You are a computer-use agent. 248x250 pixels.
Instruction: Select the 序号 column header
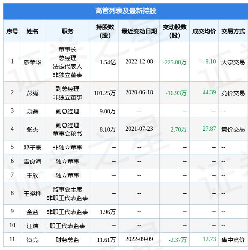tap(12, 31)
